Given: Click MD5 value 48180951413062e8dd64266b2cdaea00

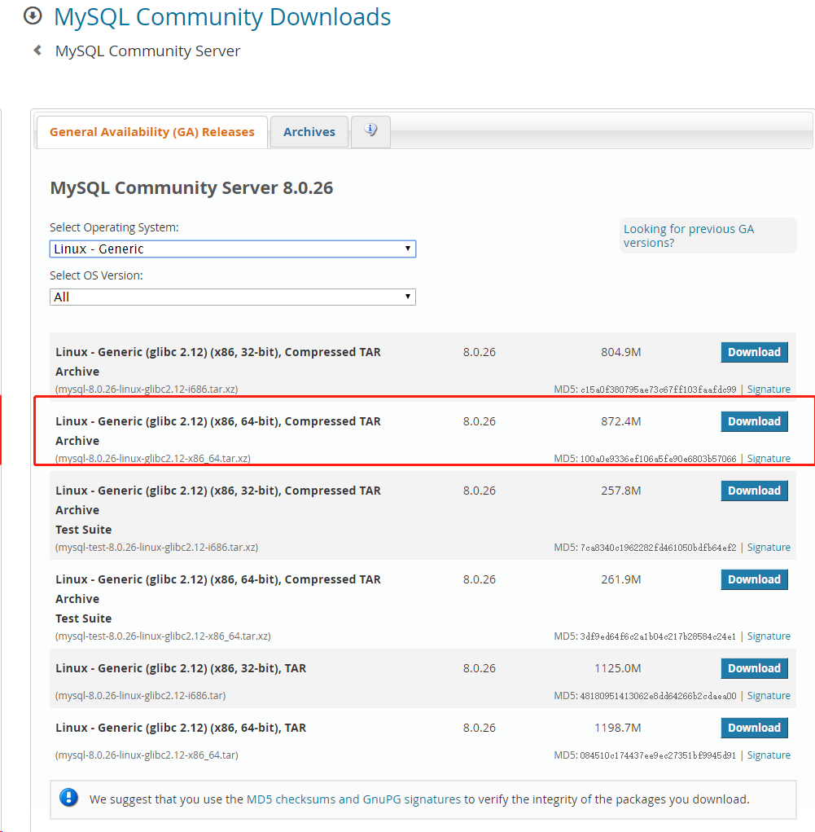Looking at the screenshot, I should click(x=658, y=696).
